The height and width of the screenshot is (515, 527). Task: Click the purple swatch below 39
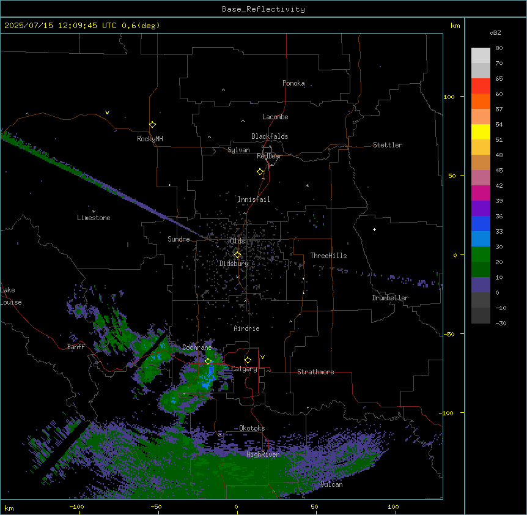pos(481,209)
